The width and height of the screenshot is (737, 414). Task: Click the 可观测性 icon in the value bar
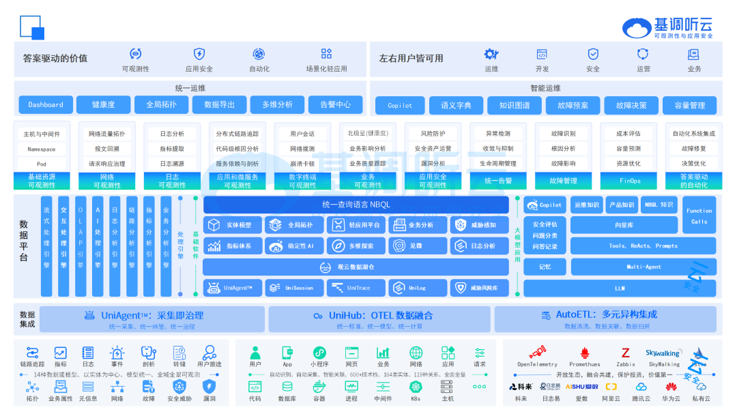[x=135, y=55]
